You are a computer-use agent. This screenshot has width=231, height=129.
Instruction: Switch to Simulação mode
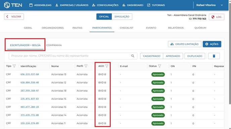(x=122, y=17)
